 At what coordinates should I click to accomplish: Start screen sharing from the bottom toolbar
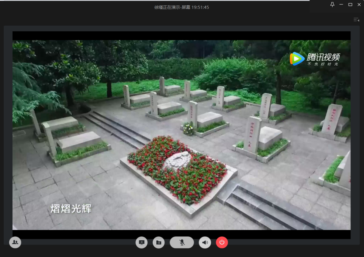click(142, 243)
